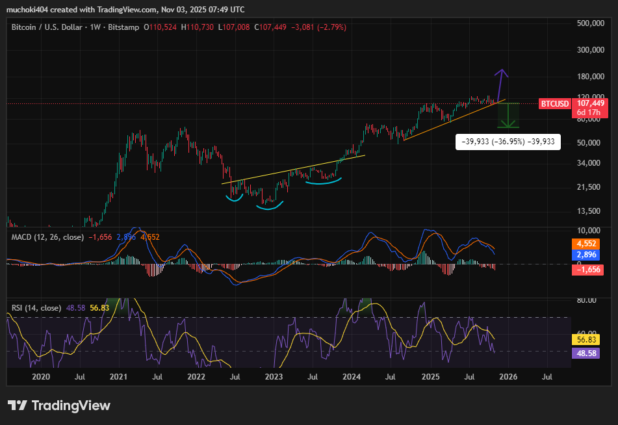Viewport: 618px width, 425px height.
Task: Click the −39,933 (−36.95%) measurement label
Action: click(508, 142)
